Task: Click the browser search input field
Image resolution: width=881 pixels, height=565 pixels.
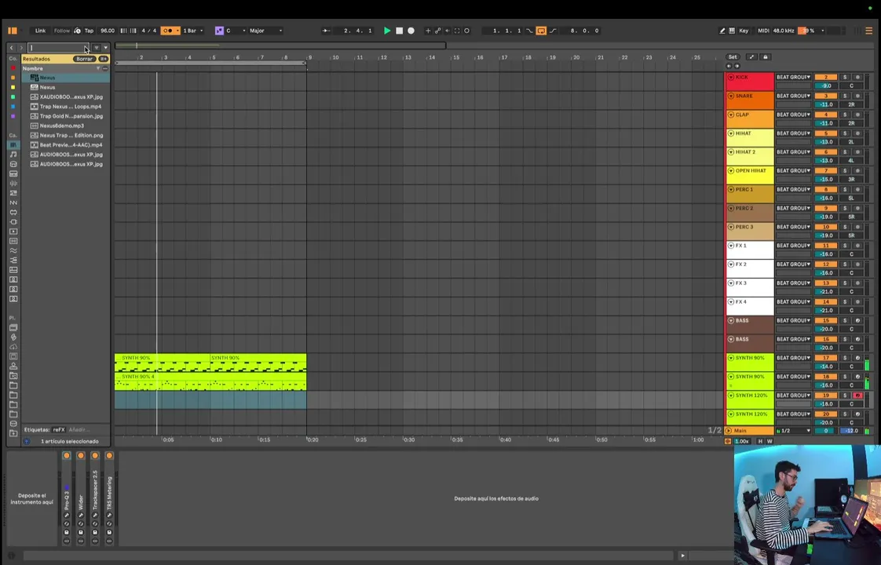Action: coord(58,48)
